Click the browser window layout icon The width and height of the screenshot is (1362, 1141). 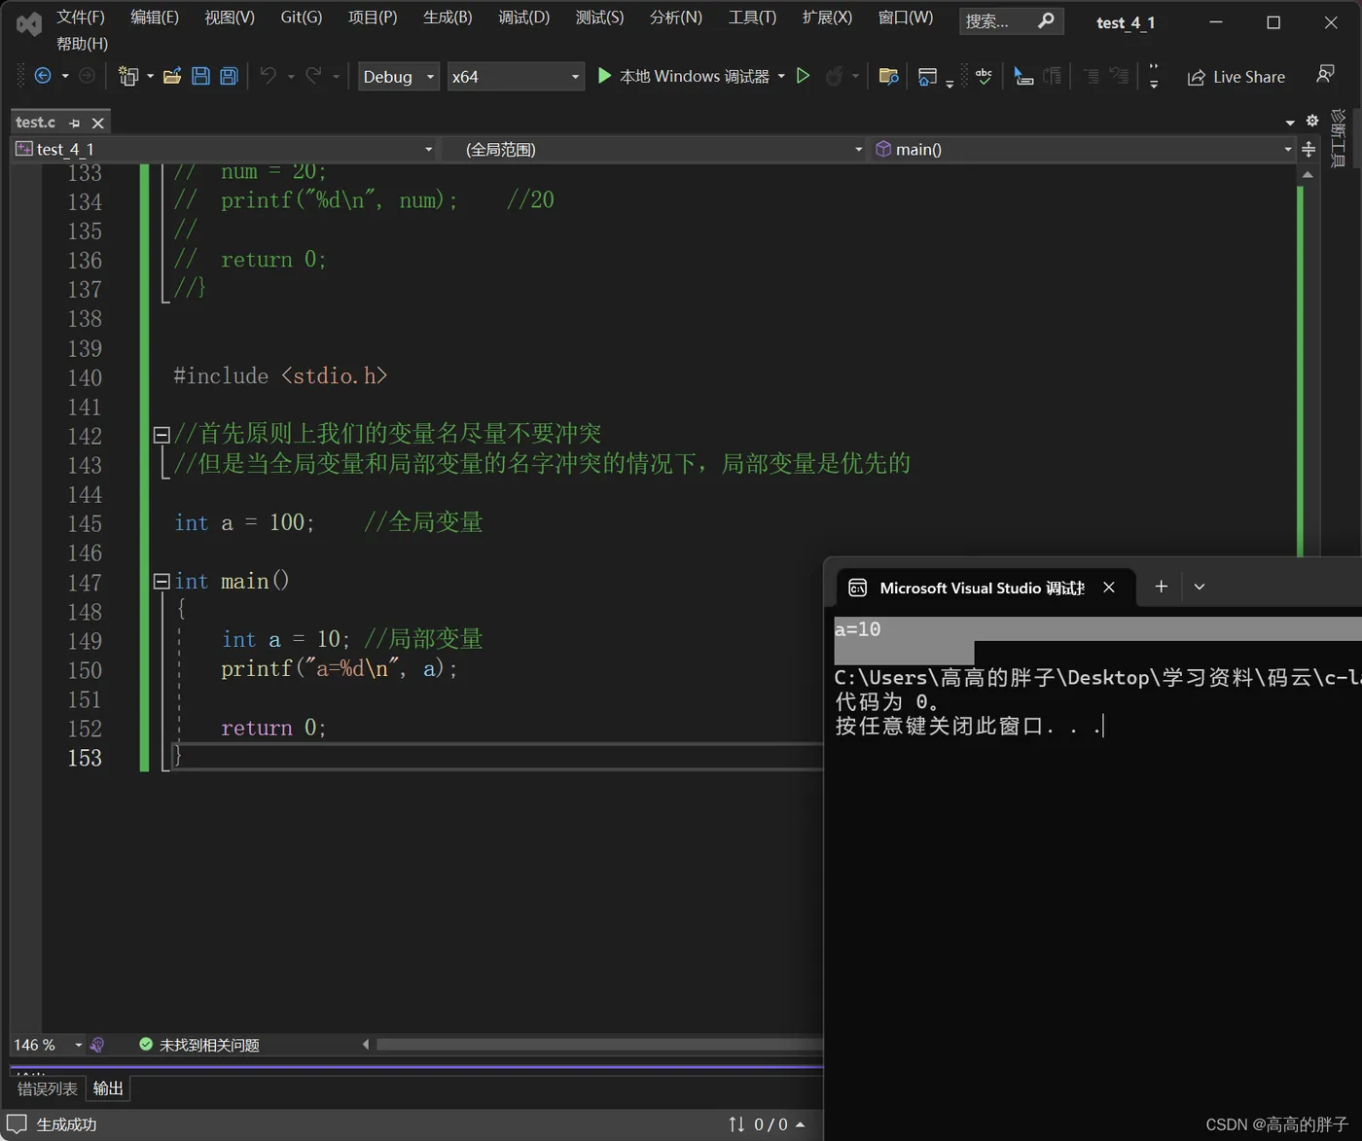pyautogui.click(x=927, y=76)
